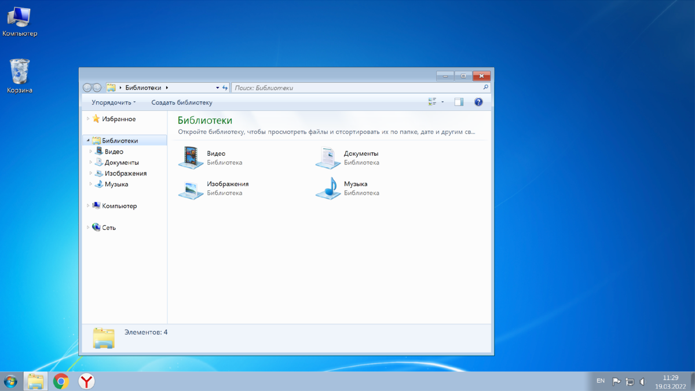695x391 pixels.
Task: Click the search magnifier icon
Action: [x=485, y=87]
